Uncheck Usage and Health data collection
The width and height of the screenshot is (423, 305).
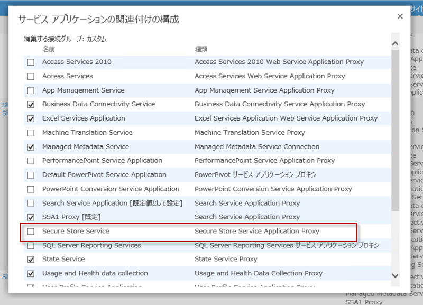(x=31, y=273)
